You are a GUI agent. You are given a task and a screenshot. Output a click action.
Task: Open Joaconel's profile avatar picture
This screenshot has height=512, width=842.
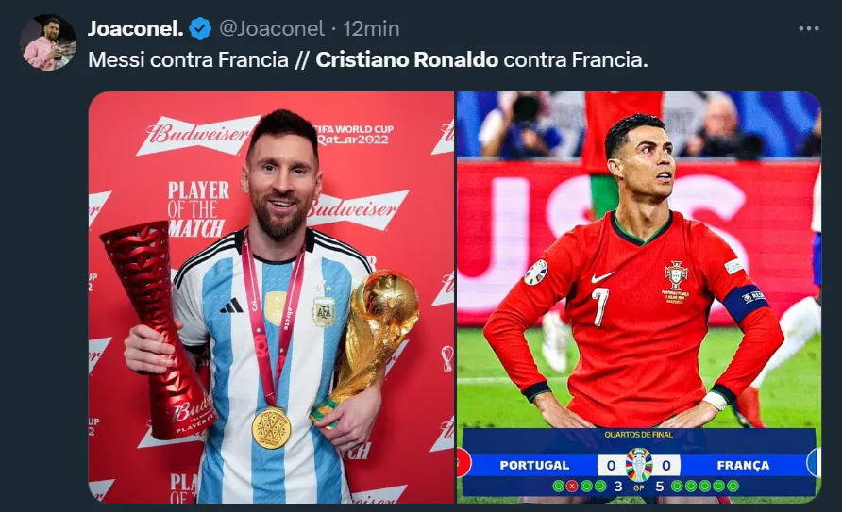tap(48, 42)
